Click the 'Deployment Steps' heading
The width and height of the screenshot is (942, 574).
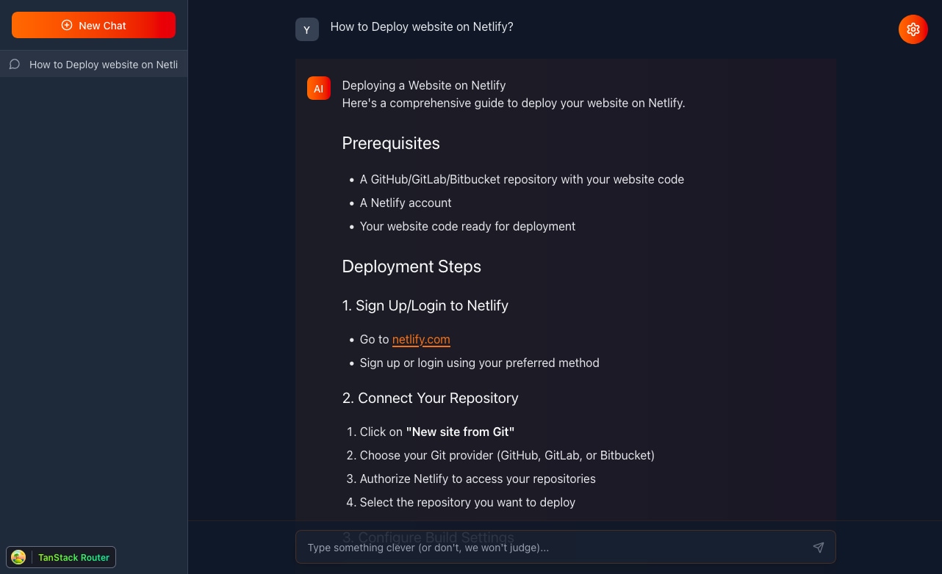(x=411, y=266)
